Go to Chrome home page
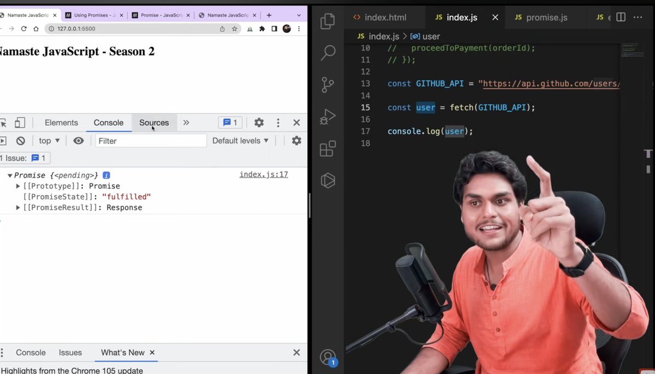The width and height of the screenshot is (655, 374). click(x=36, y=29)
